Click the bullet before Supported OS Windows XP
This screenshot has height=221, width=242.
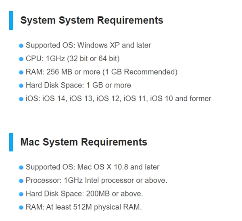[x=21, y=46]
